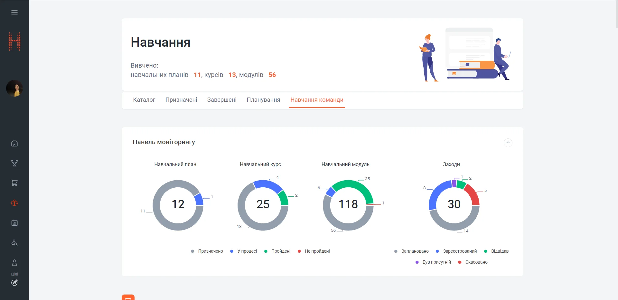This screenshot has height=300, width=618.
Task: Click the people search icon
Action: [14, 243]
